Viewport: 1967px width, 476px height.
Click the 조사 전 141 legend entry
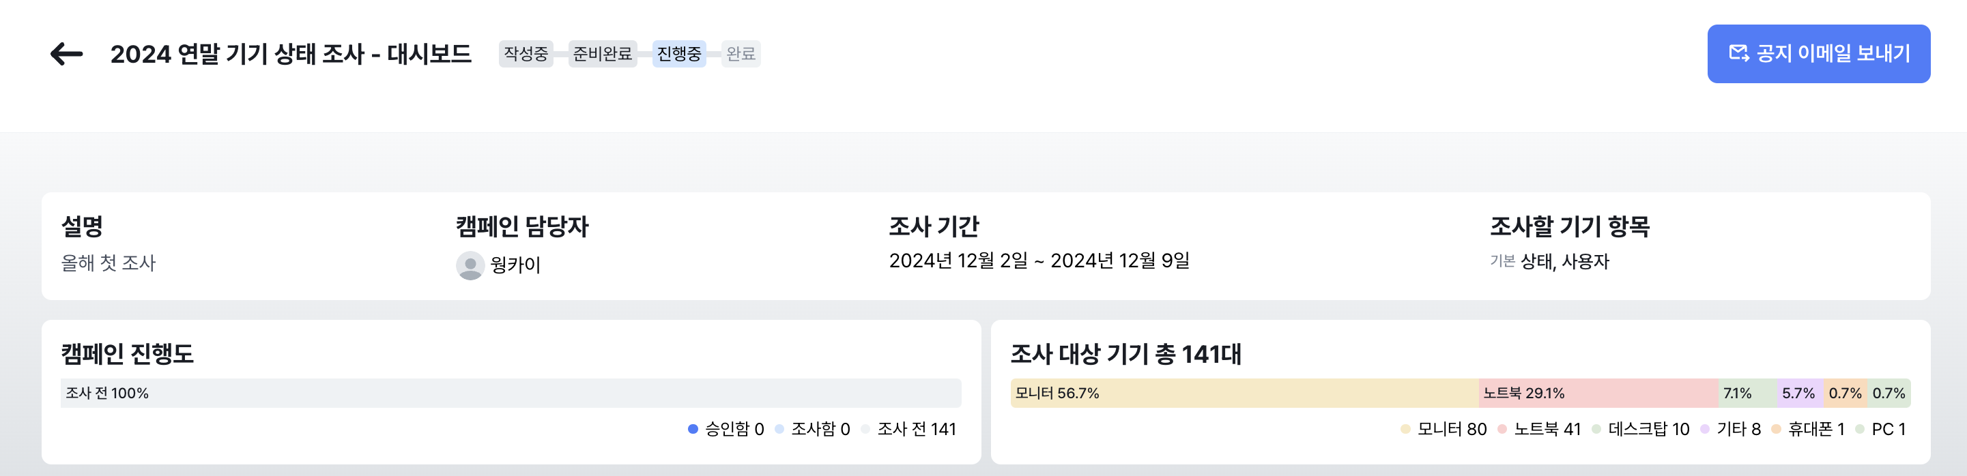915,430
